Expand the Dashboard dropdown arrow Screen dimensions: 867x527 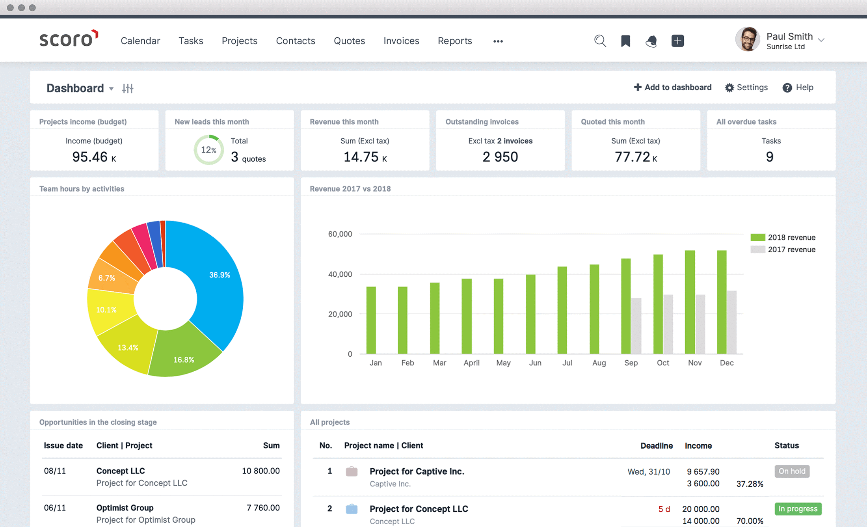pyautogui.click(x=111, y=88)
